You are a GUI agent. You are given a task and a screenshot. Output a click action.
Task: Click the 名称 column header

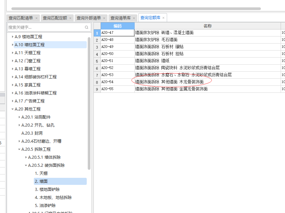coord(208,26)
